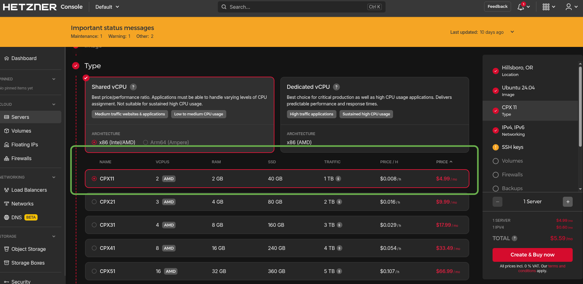Select the CPX41 server type radio
The height and width of the screenshot is (284, 583).
[x=94, y=248]
